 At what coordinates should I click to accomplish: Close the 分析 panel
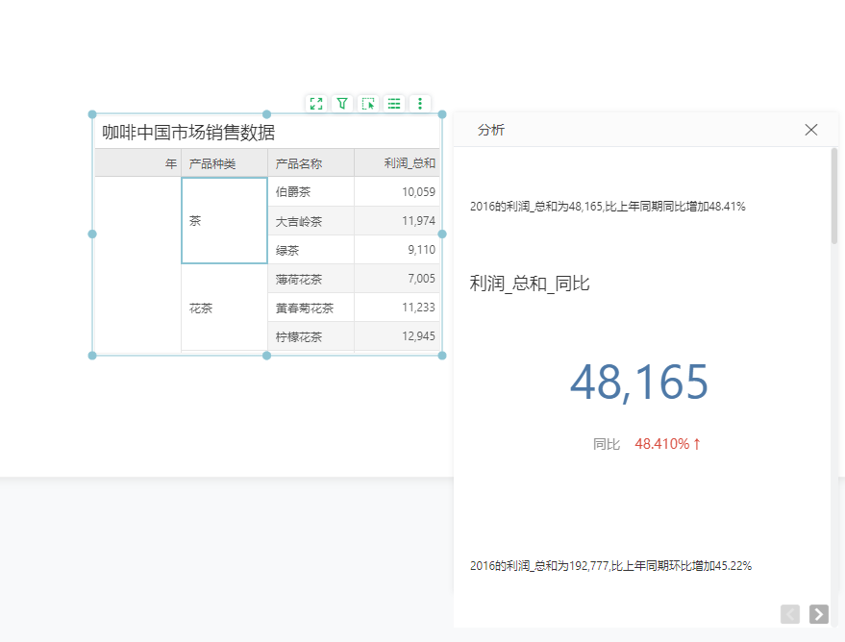coord(811,130)
